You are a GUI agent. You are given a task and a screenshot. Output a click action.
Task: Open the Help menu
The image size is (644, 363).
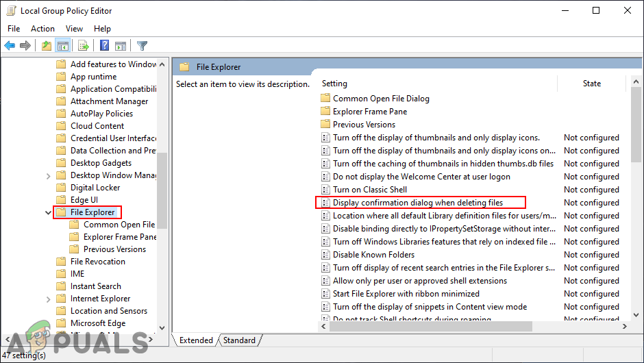102,29
